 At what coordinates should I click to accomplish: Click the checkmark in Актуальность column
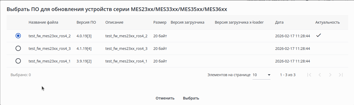tap(318, 35)
